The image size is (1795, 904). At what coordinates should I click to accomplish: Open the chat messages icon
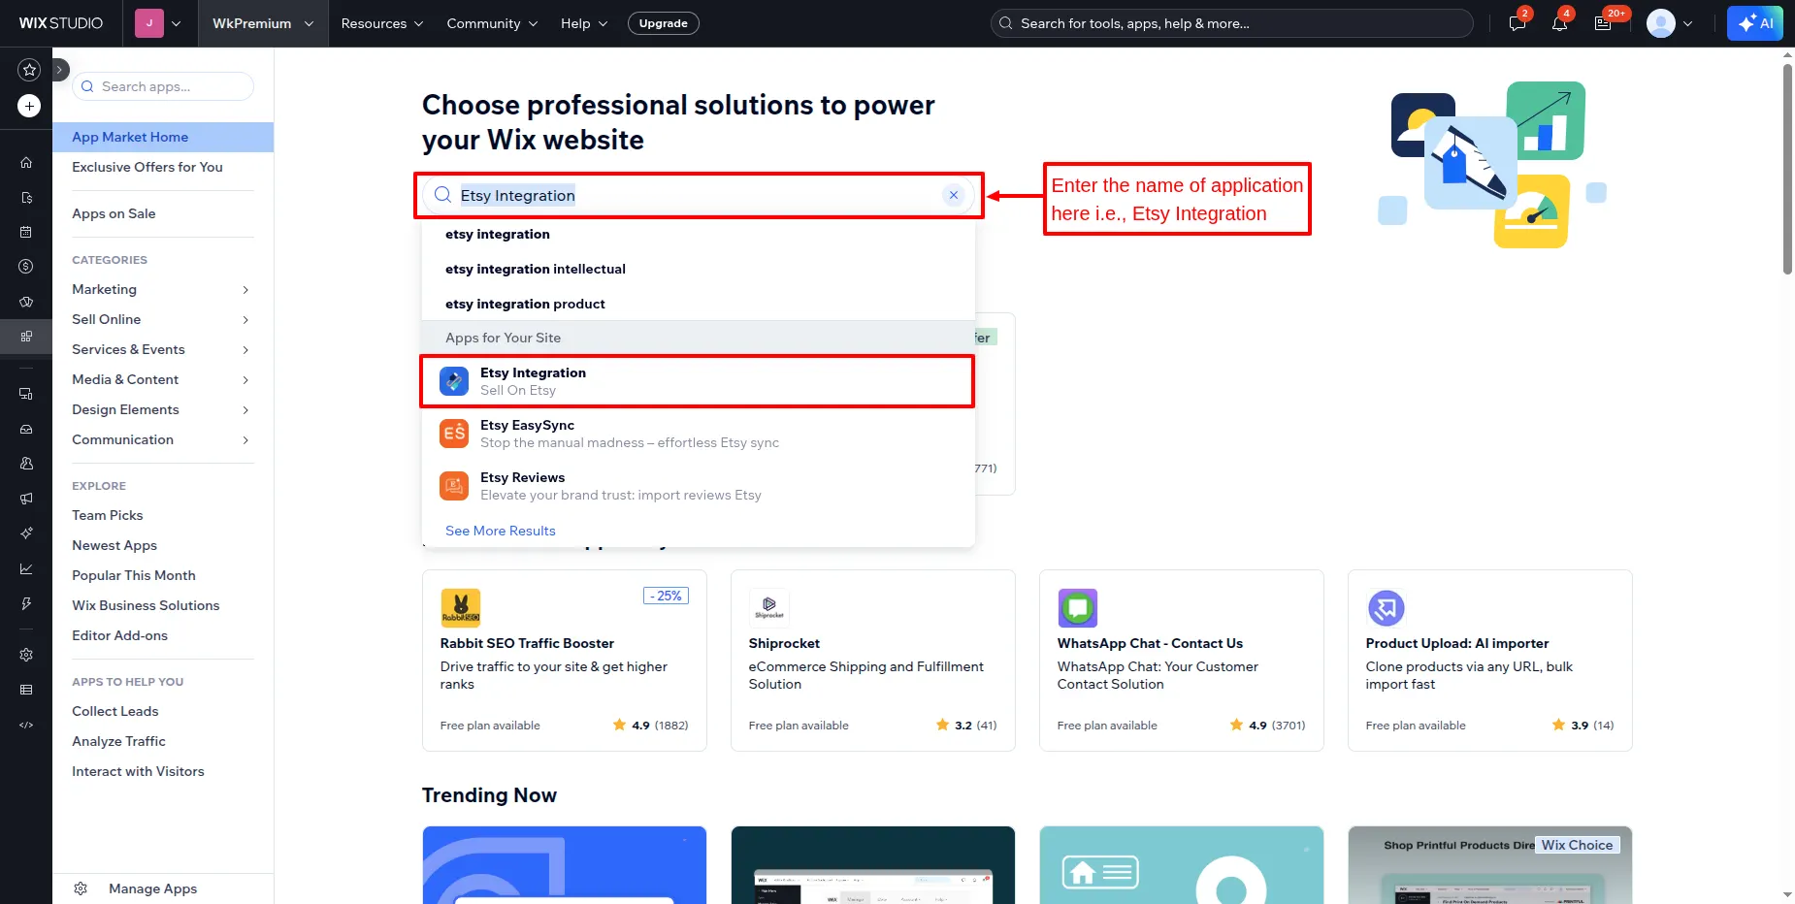tap(1518, 23)
